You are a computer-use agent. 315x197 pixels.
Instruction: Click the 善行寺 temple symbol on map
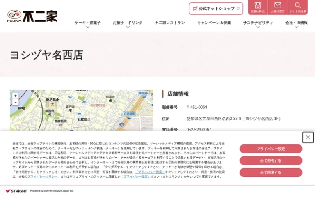(x=70, y=110)
